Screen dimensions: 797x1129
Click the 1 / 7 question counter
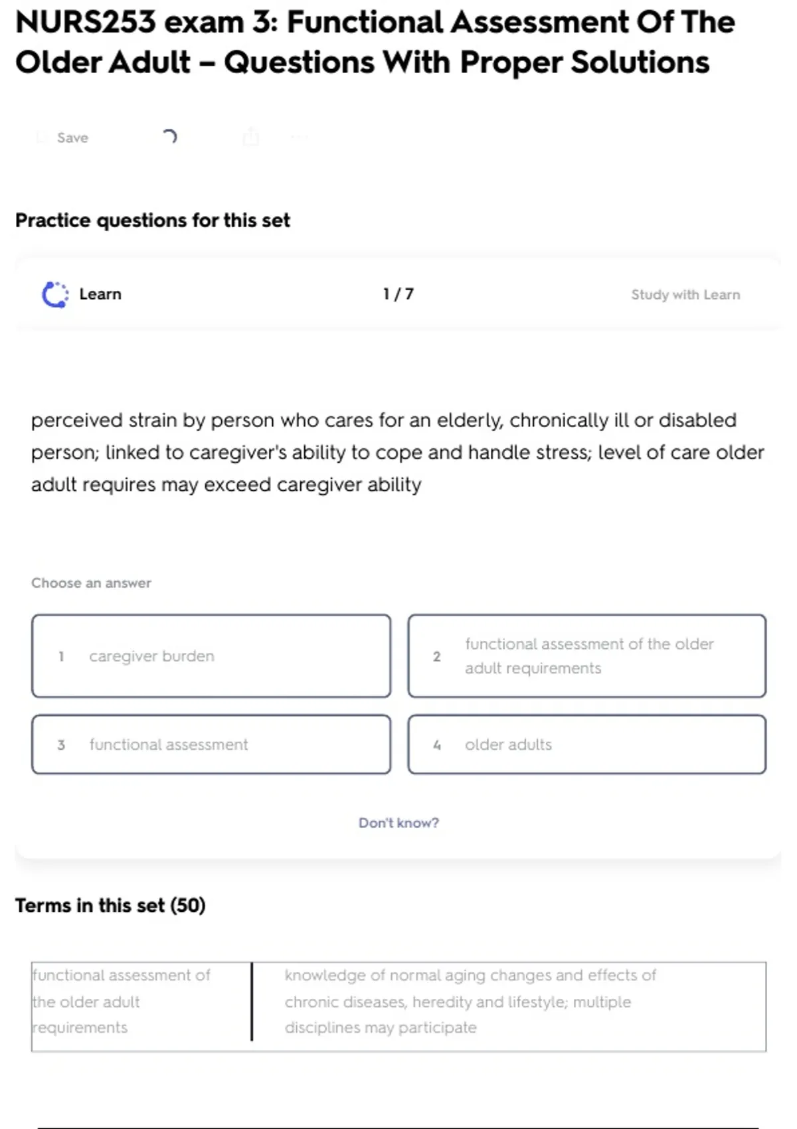[398, 294]
